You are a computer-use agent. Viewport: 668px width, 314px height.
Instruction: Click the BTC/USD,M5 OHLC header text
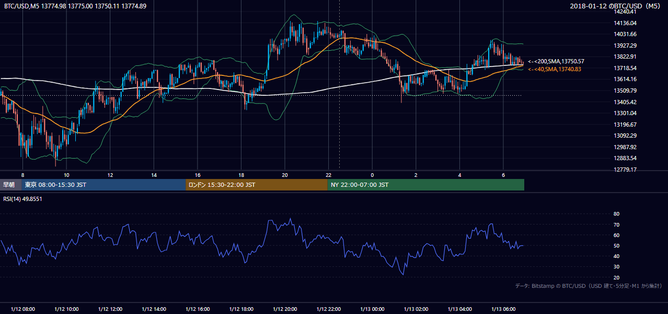75,6
